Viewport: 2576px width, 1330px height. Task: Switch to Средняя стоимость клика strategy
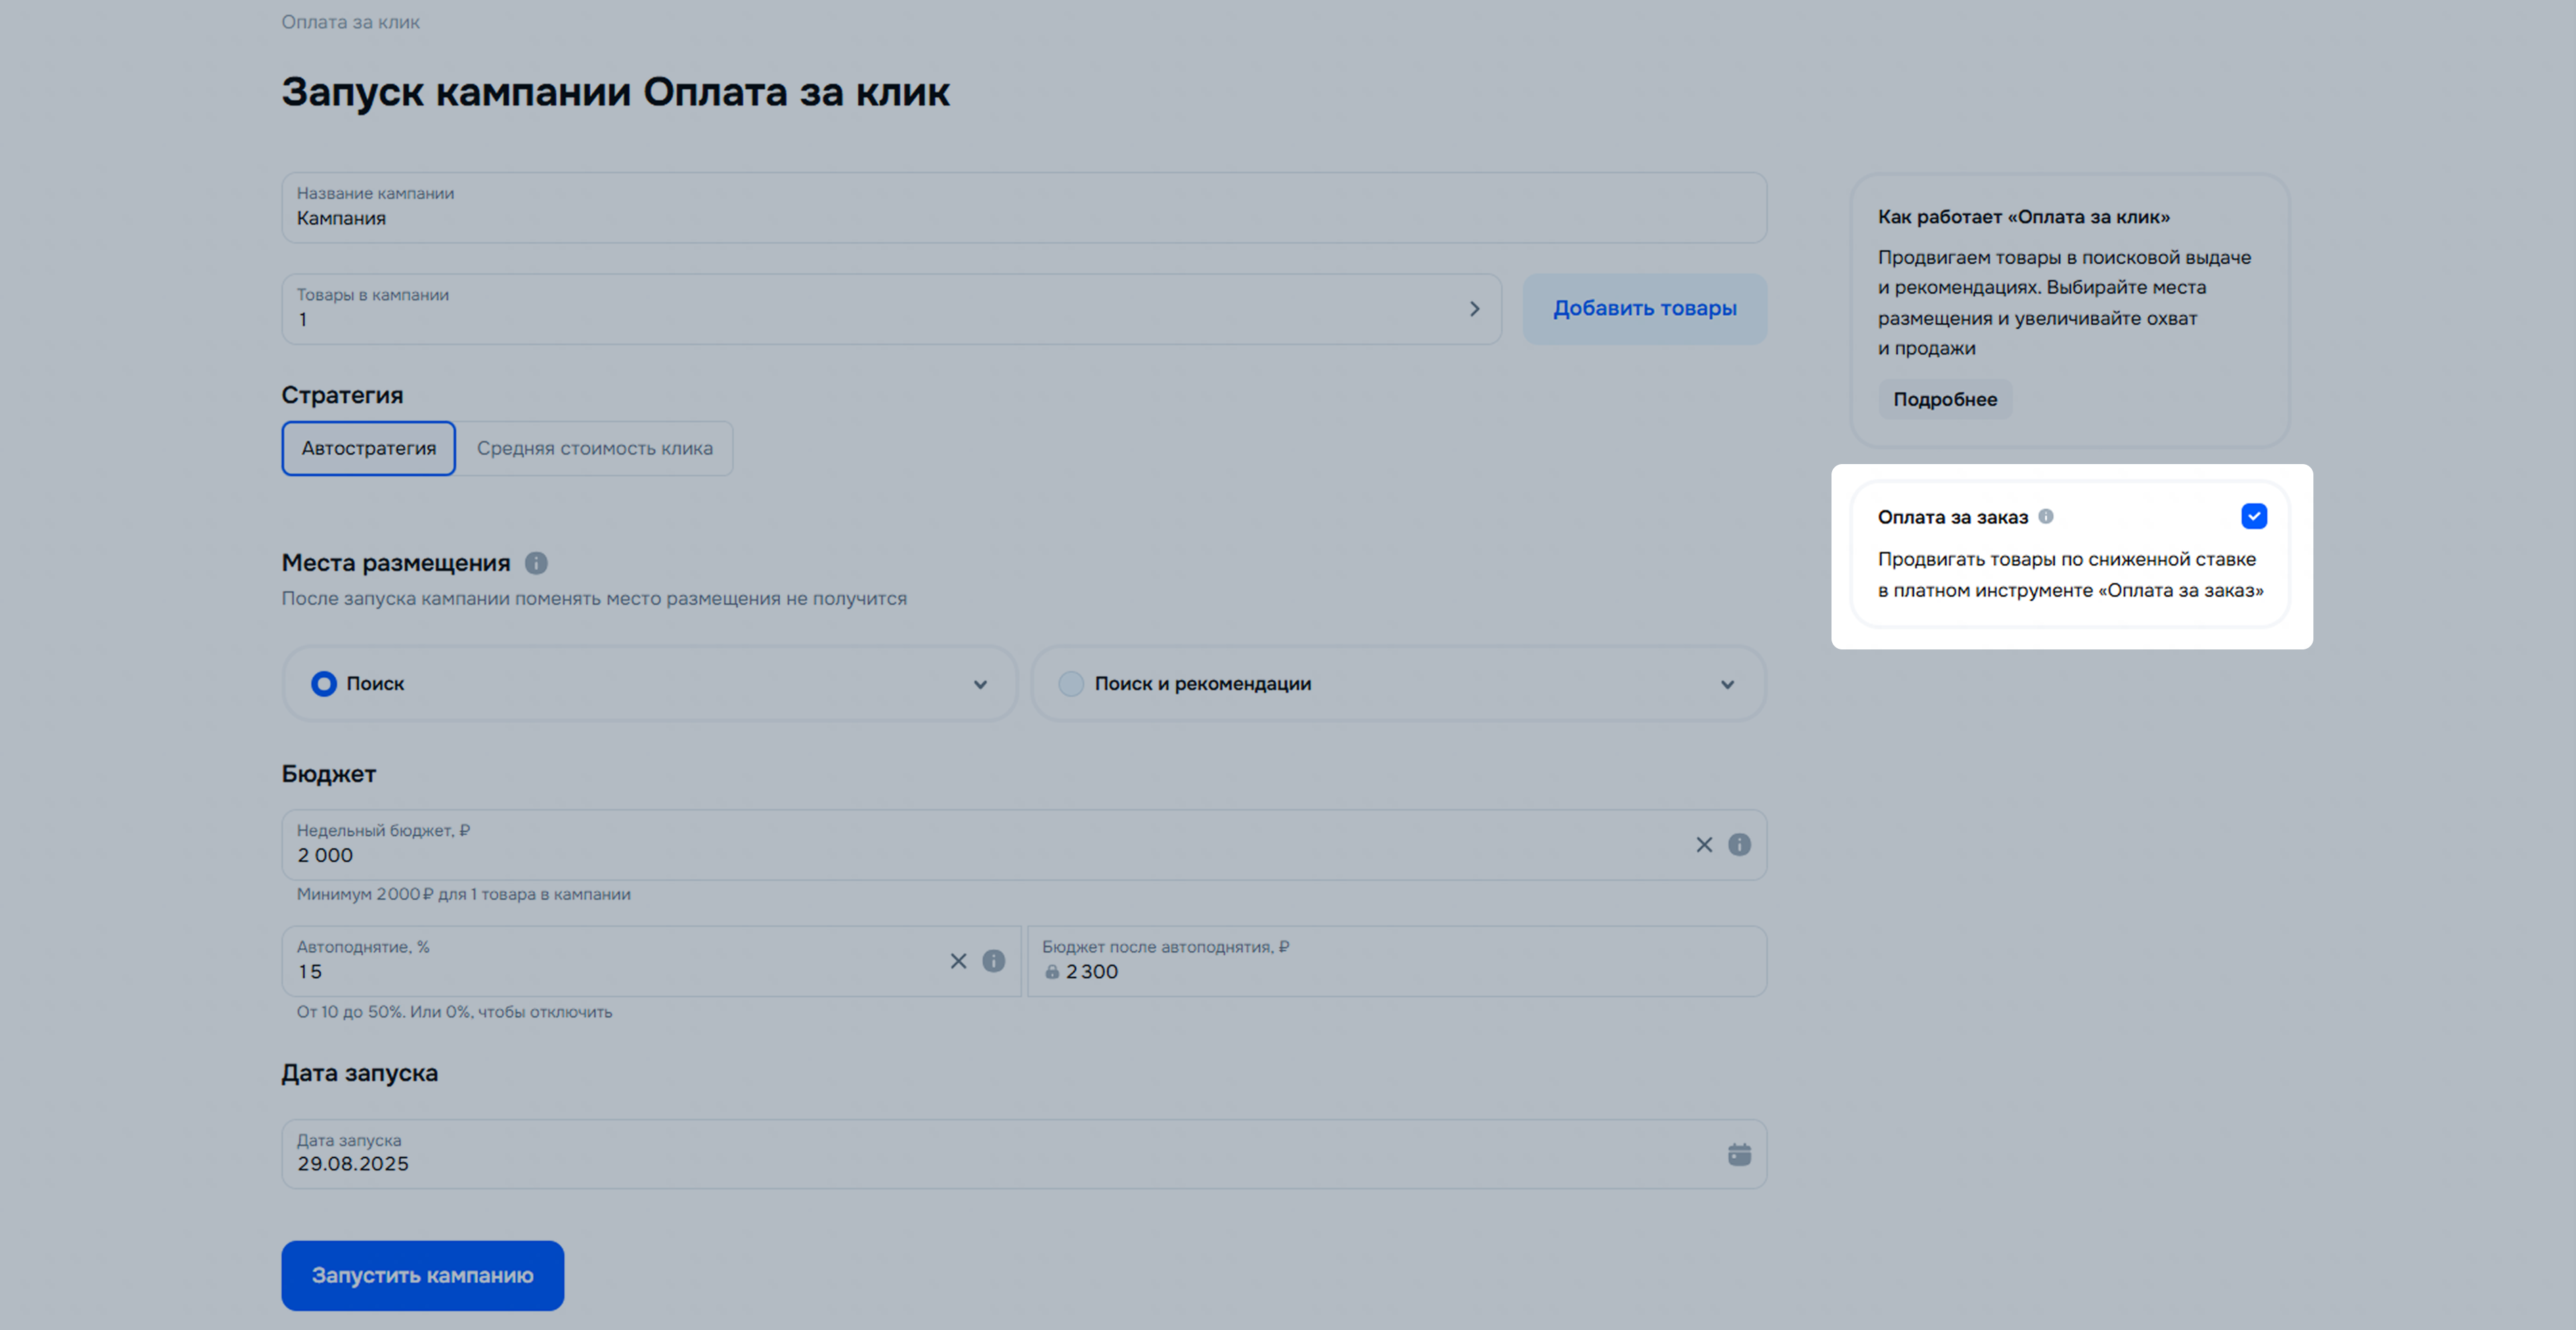[x=595, y=449]
